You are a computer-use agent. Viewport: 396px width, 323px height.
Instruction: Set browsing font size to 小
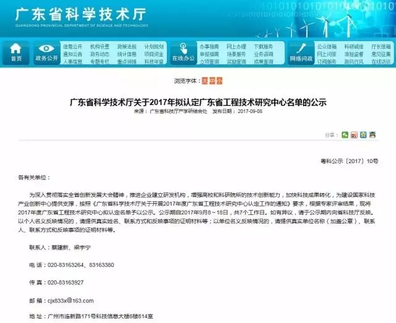tap(218, 80)
